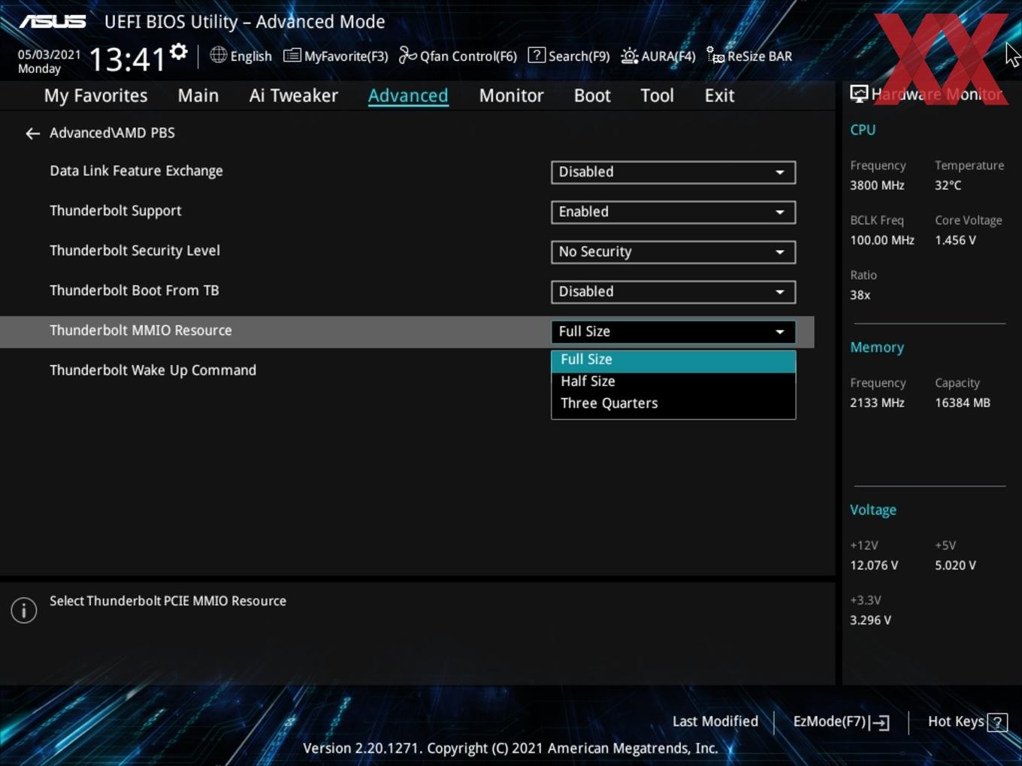Click the info icon in help panel
1022x766 pixels.
[24, 610]
